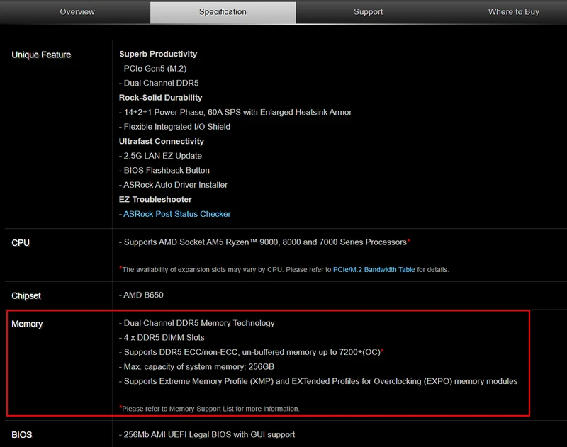Click the BIOS row heading
567x447 pixels.
click(x=22, y=435)
